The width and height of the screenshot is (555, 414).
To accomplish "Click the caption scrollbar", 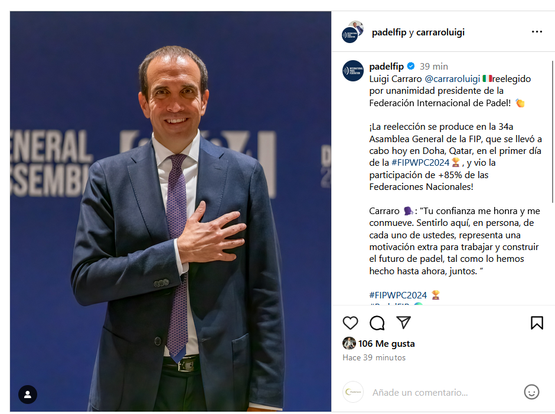I will (x=553, y=132).
